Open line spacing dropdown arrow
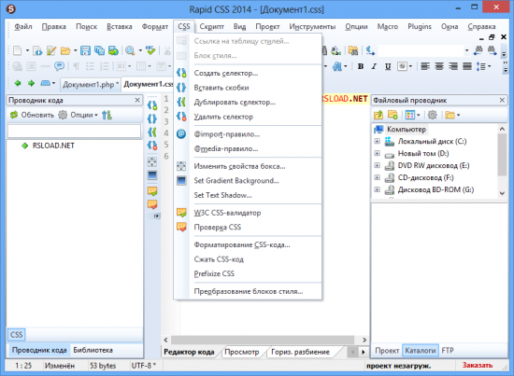This screenshot has height=376, width=514. pos(490,66)
